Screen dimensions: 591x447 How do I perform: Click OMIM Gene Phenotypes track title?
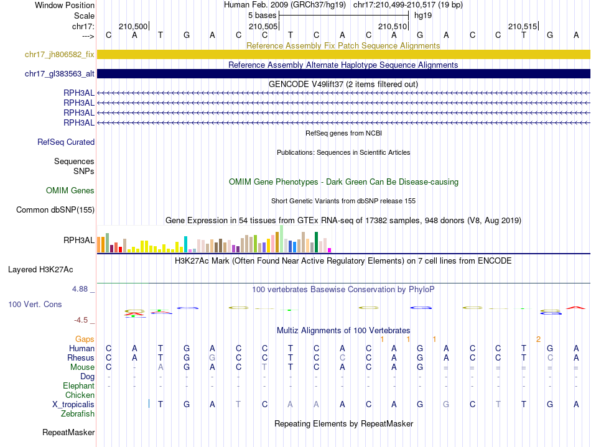(x=343, y=182)
